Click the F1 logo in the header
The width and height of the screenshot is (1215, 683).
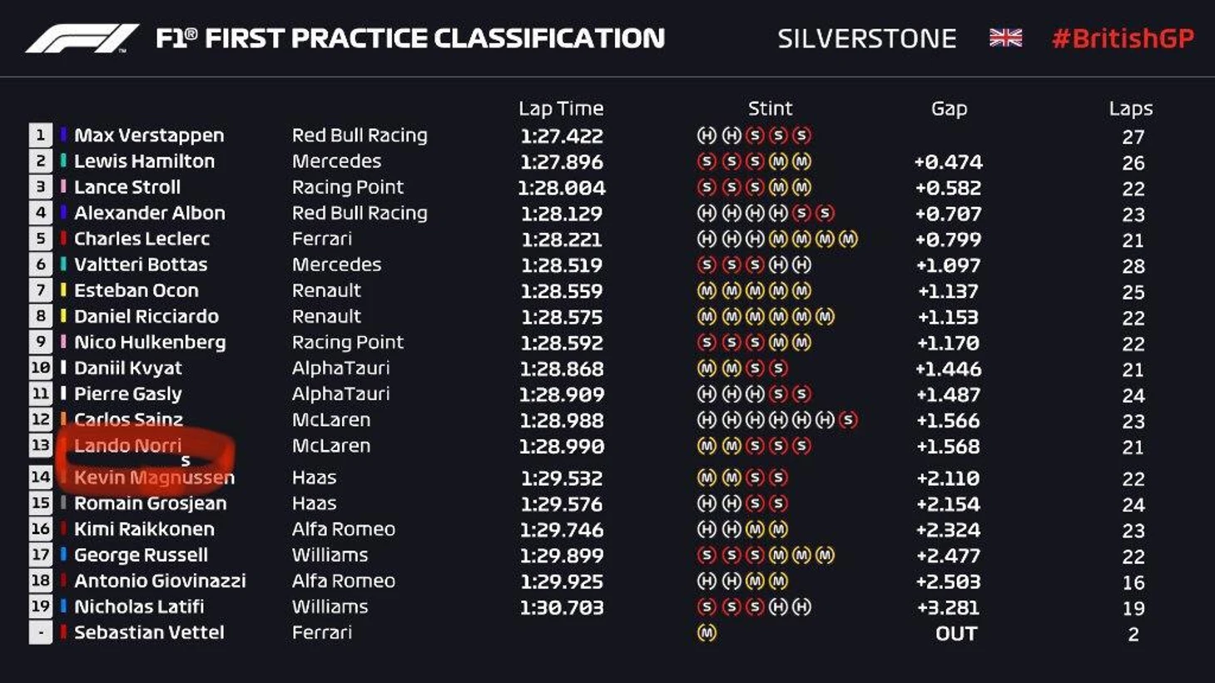[x=82, y=38]
